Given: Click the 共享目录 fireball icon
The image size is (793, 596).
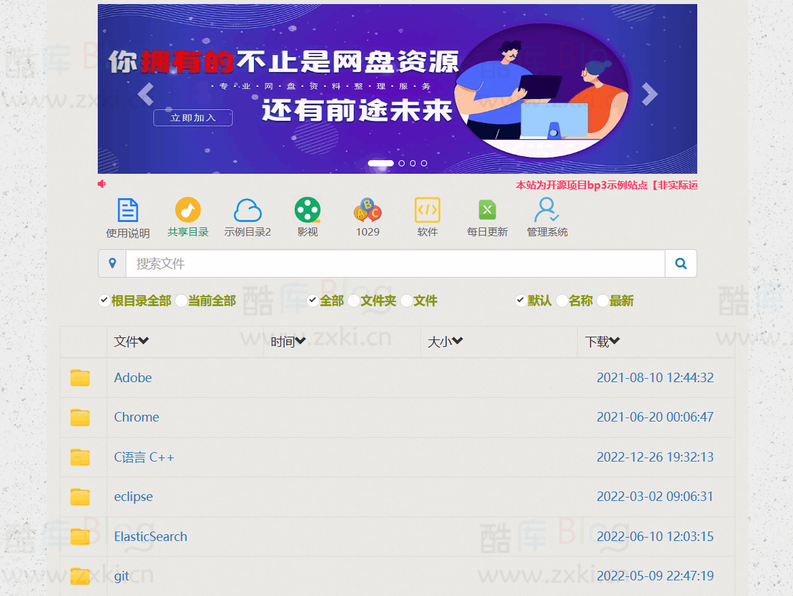Looking at the screenshot, I should 188,210.
